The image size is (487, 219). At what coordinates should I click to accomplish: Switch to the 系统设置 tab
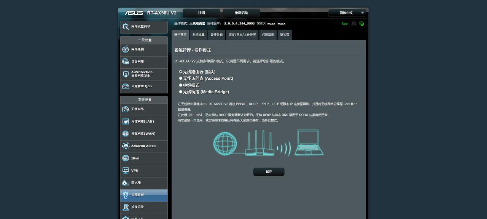(x=198, y=34)
